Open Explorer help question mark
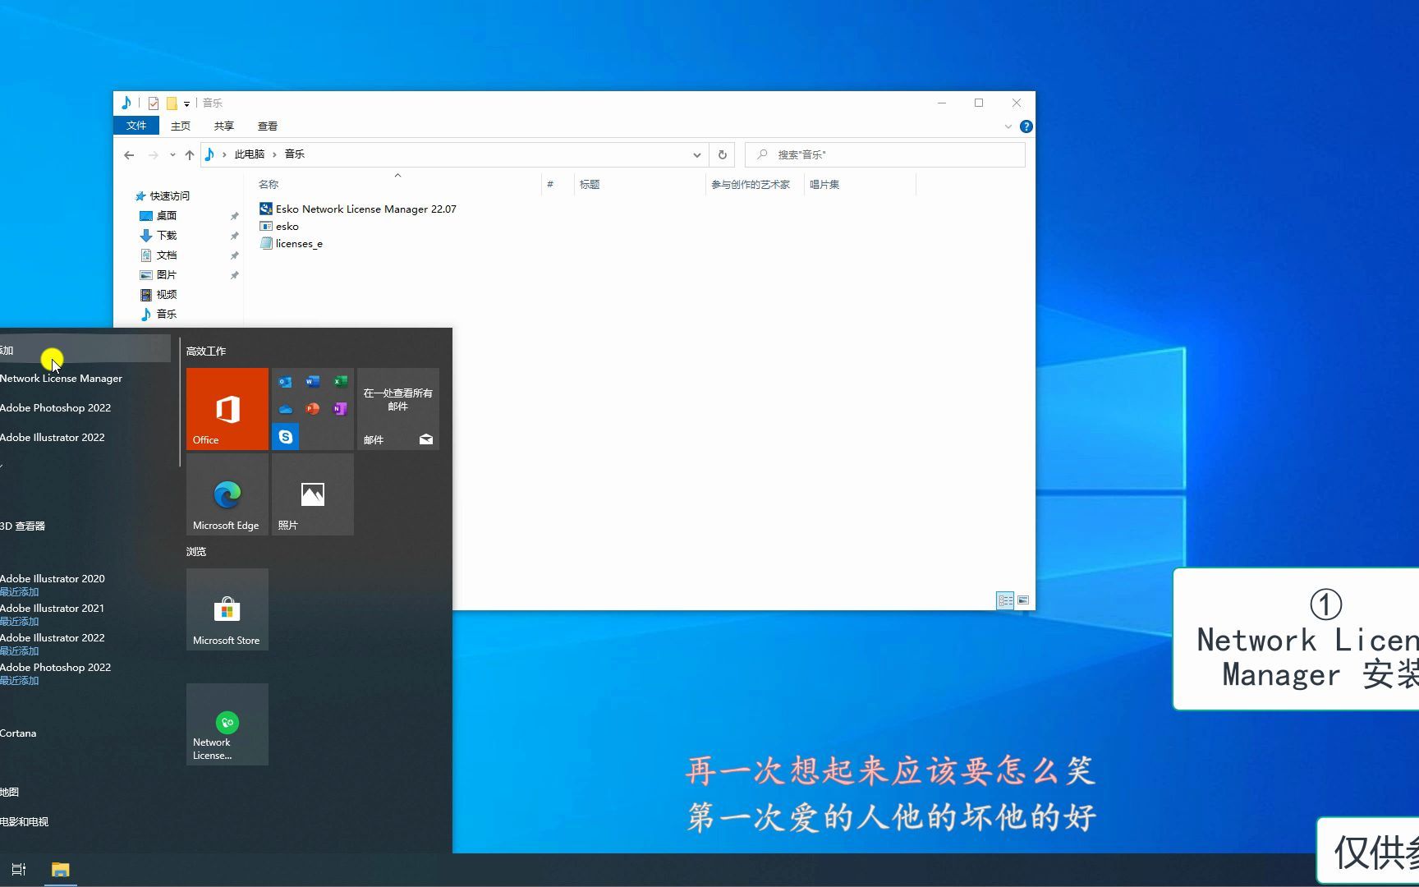Screen dimensions: 1419x887 pos(1026,126)
